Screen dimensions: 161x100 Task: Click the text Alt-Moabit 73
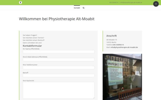point(112,40)
